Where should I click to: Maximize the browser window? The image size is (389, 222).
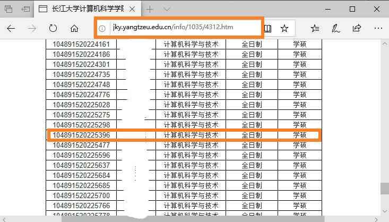click(352, 9)
